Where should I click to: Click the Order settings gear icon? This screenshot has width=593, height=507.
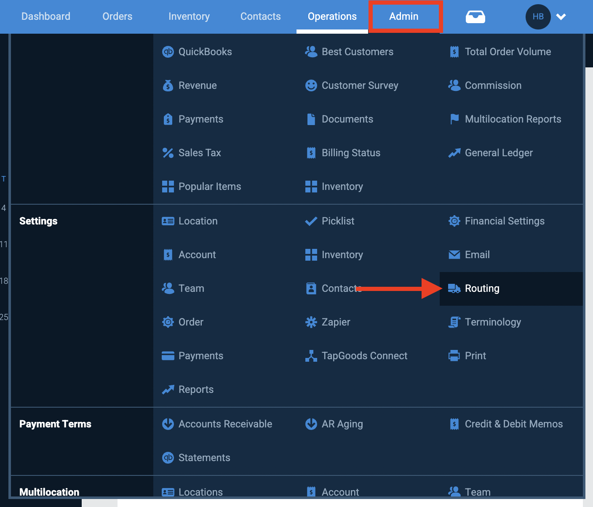point(168,322)
